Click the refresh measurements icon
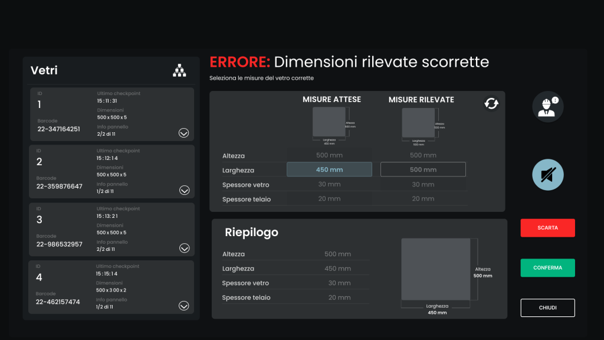 491,103
